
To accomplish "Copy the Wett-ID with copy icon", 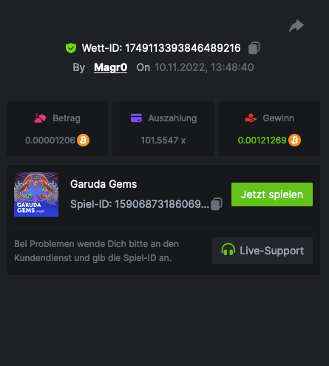I will tap(254, 48).
